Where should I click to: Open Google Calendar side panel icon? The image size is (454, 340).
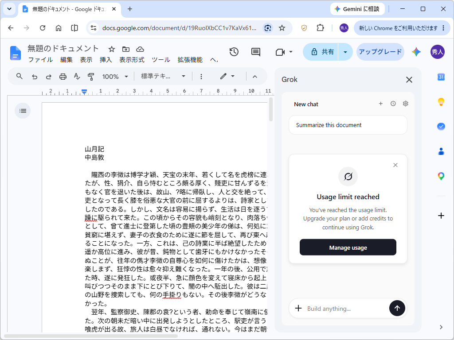441,77
